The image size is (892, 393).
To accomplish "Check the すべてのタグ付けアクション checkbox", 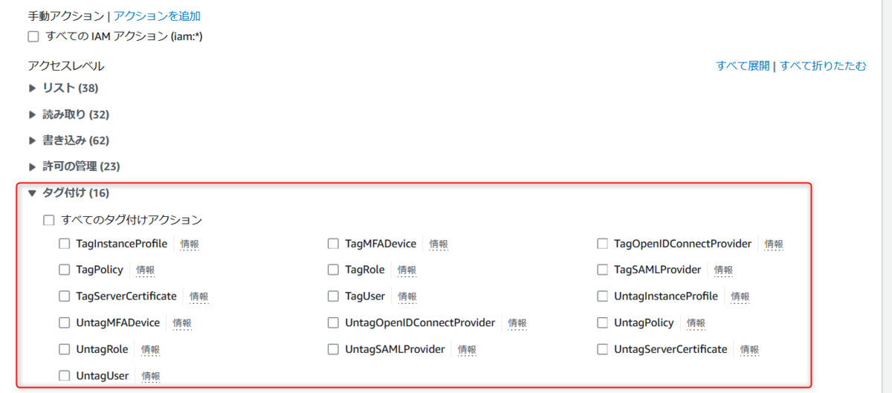I will (x=49, y=220).
